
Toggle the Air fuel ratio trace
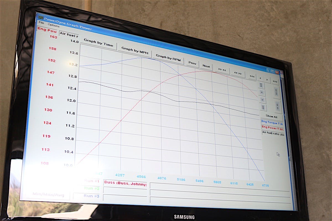pos(273,134)
